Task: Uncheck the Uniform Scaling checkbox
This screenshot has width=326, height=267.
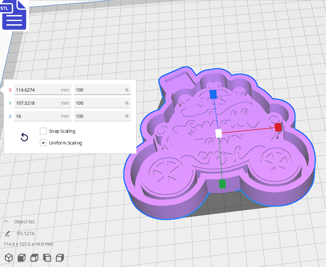Action: [x=43, y=143]
